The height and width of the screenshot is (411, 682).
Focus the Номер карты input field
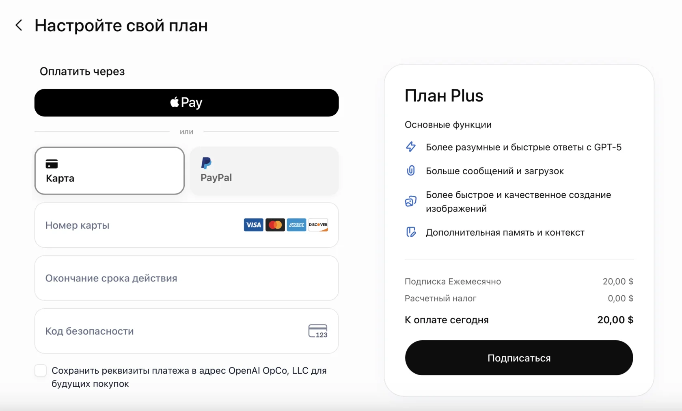186,225
